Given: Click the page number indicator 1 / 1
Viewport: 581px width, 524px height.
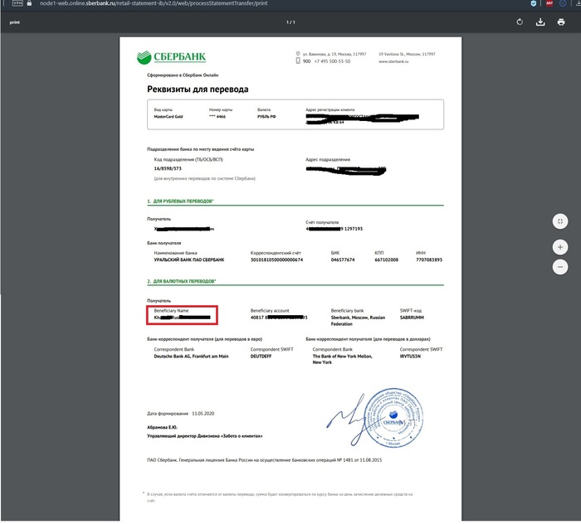Looking at the screenshot, I should click(290, 22).
